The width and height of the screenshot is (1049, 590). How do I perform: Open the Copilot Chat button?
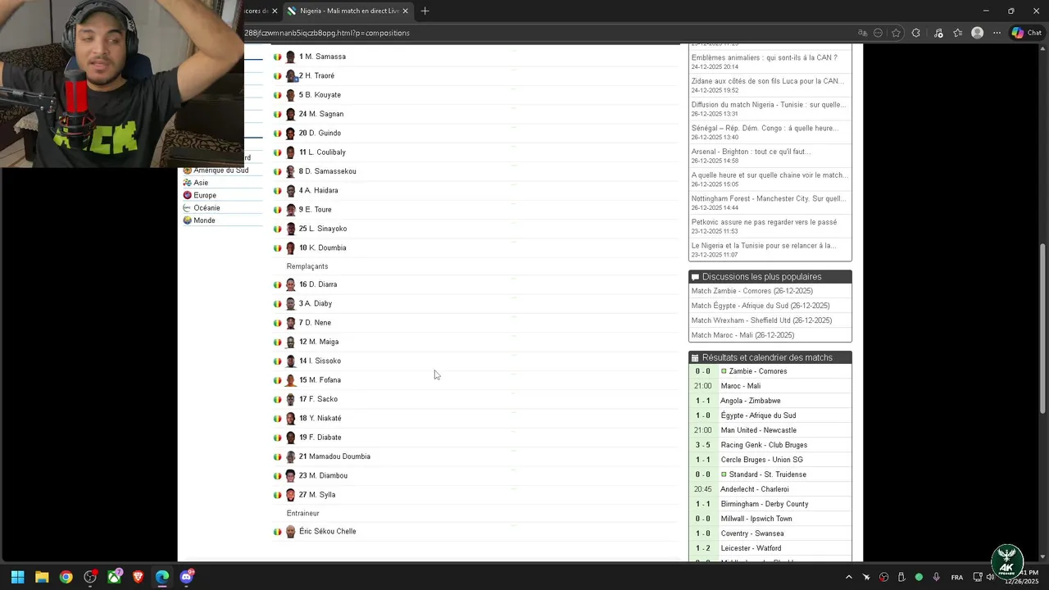(x=1026, y=33)
